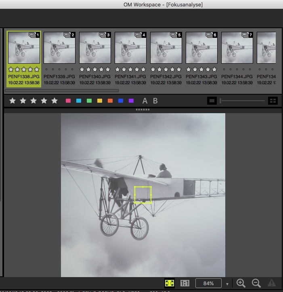Select the single image view icon
283x292 pixels.
[212, 101]
